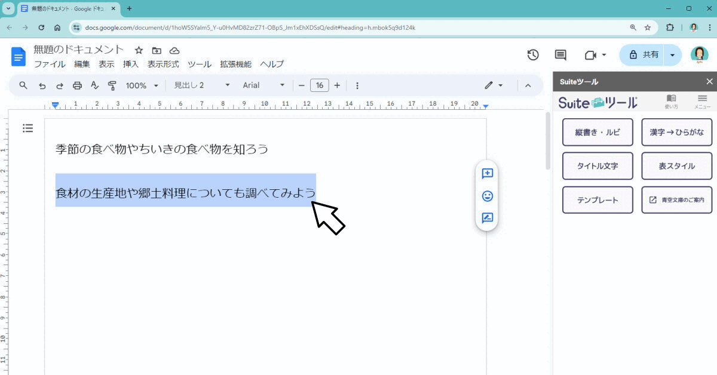Click the font size input field
The height and width of the screenshot is (375, 717).
coord(319,85)
